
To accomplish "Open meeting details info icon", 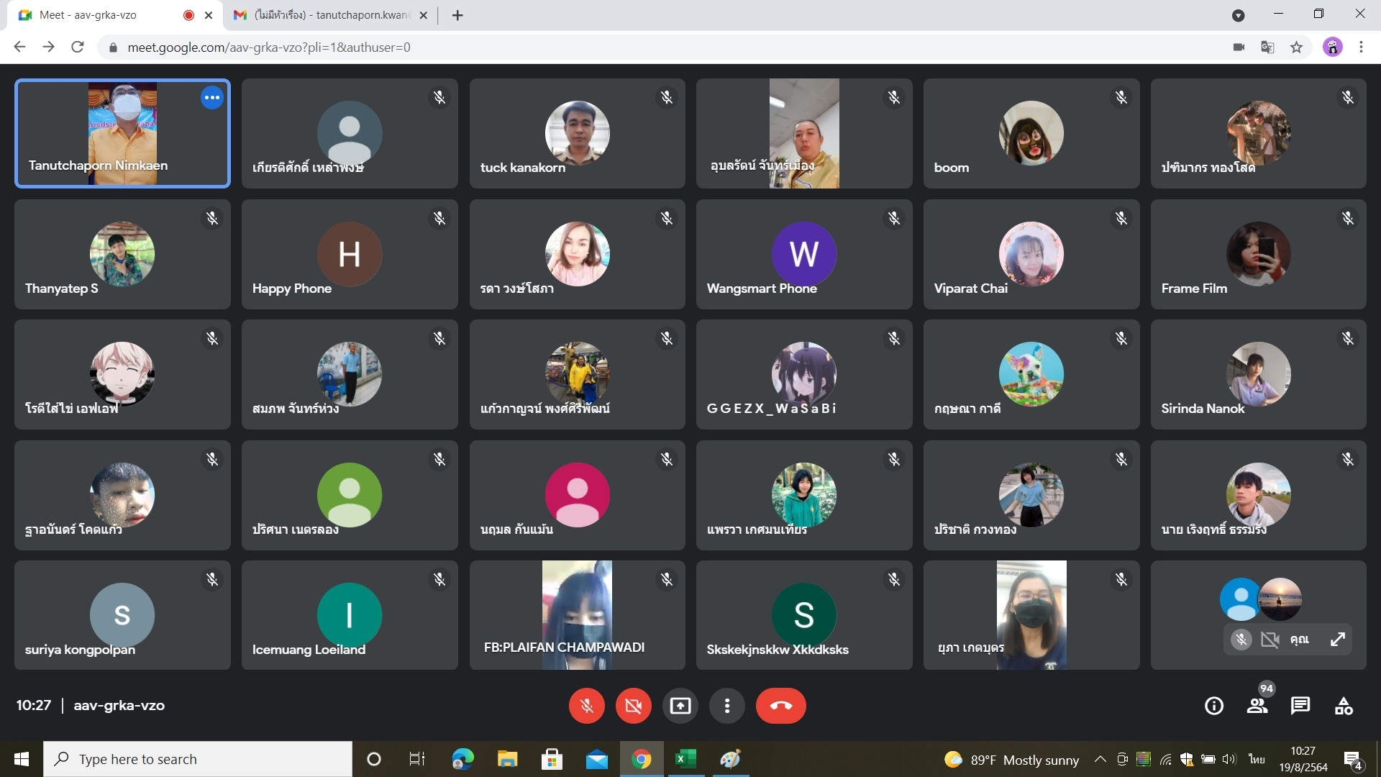I will click(x=1213, y=706).
